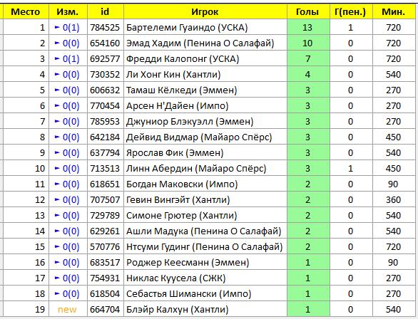This screenshot has width=418, height=319.
Task: Click the green goals cell showing 10
Action: (x=308, y=43)
